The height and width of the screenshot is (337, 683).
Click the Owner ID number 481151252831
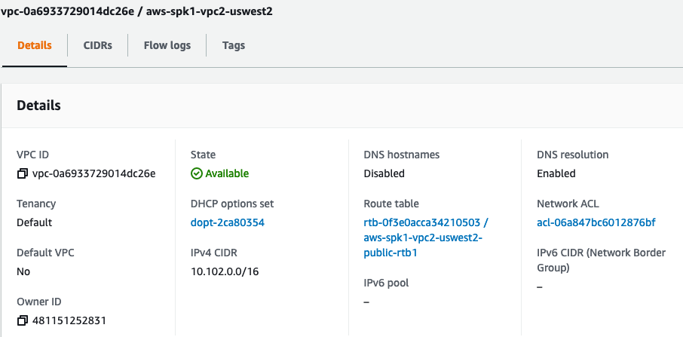(69, 321)
